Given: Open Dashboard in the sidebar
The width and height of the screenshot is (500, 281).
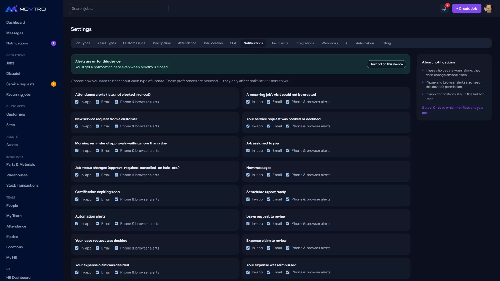Looking at the screenshot, I should [x=16, y=23].
